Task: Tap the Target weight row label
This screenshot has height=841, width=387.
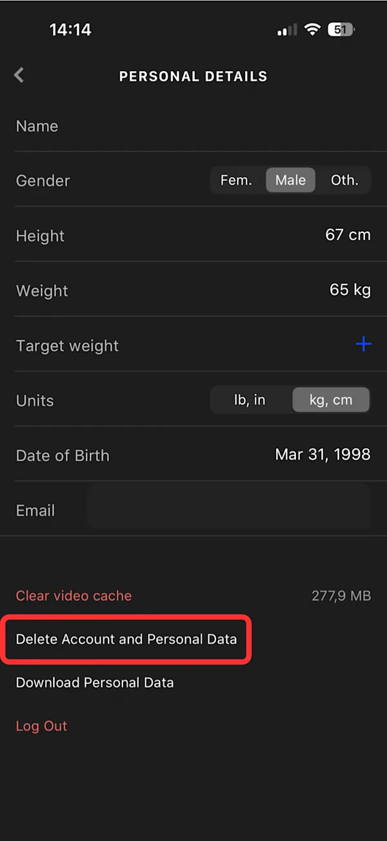Action: pos(67,346)
